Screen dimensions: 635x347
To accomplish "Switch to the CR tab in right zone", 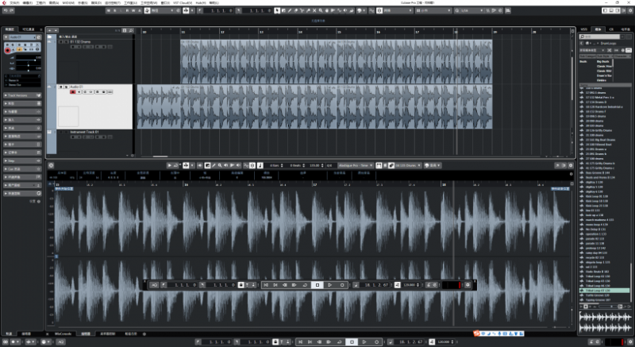I will click(x=611, y=29).
